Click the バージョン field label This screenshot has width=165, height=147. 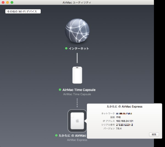109,128
